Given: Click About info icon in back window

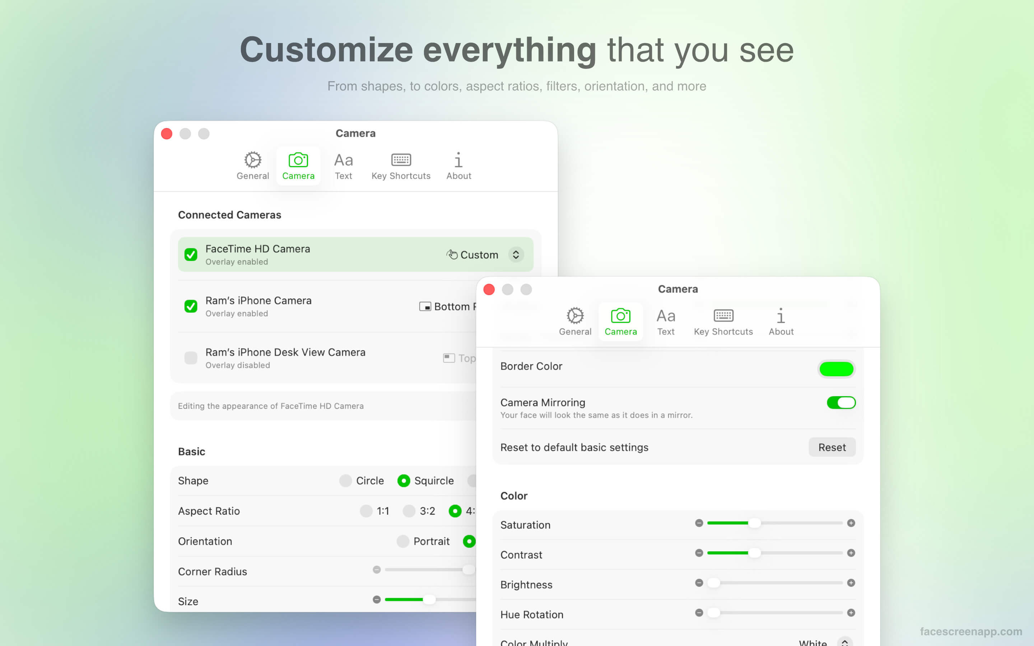Looking at the screenshot, I should 458,160.
